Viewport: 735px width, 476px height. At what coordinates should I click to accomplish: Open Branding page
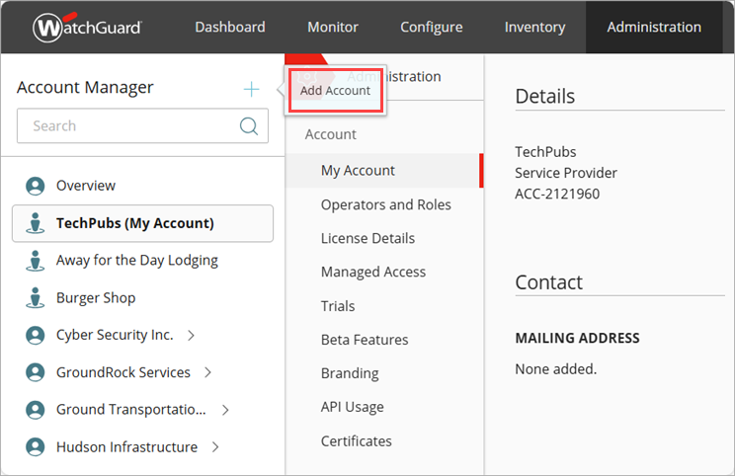(x=350, y=373)
